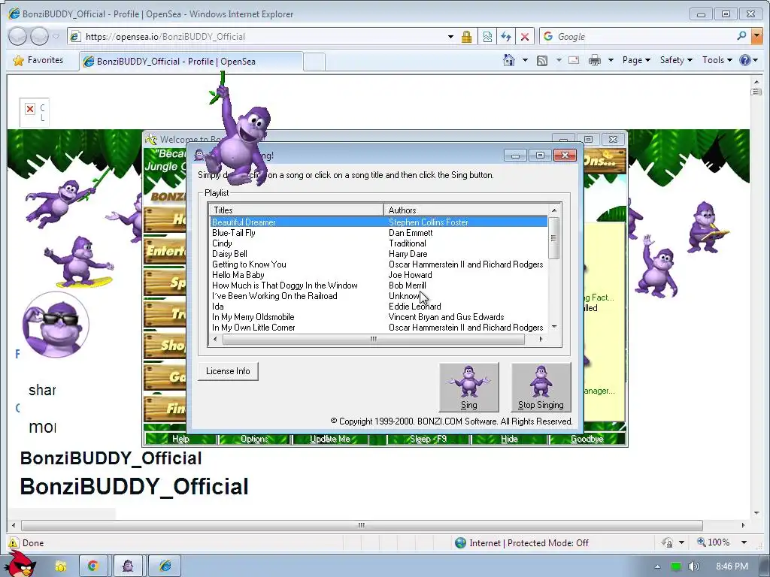Select the highlighted Beautiful Dreamer row
770x577 pixels.
[x=379, y=222]
